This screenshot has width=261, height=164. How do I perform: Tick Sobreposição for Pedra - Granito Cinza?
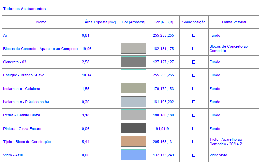[x=194, y=115]
